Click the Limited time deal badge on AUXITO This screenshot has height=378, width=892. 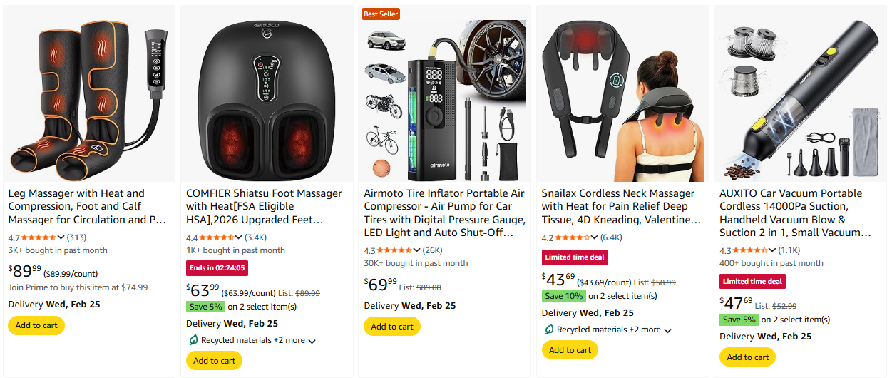[752, 281]
